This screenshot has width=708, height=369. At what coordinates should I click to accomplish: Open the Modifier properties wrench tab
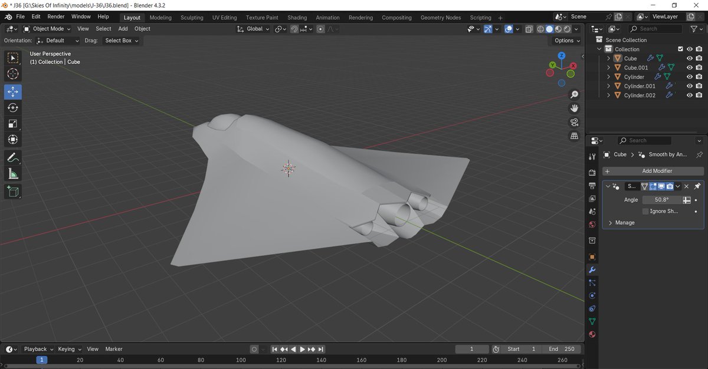592,270
